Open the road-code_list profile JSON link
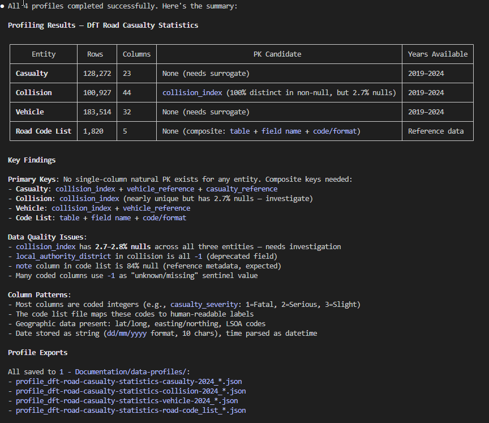This screenshot has height=423, width=489. (131, 410)
